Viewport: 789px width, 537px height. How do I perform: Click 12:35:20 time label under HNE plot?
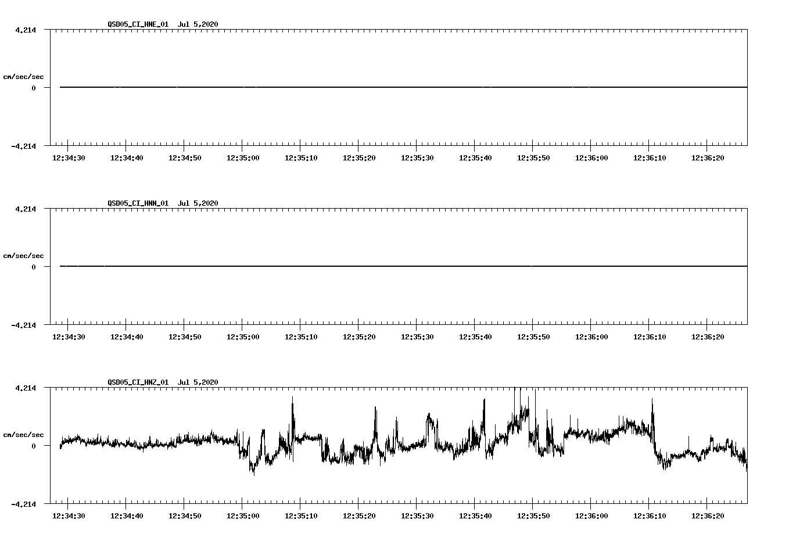coord(359,158)
